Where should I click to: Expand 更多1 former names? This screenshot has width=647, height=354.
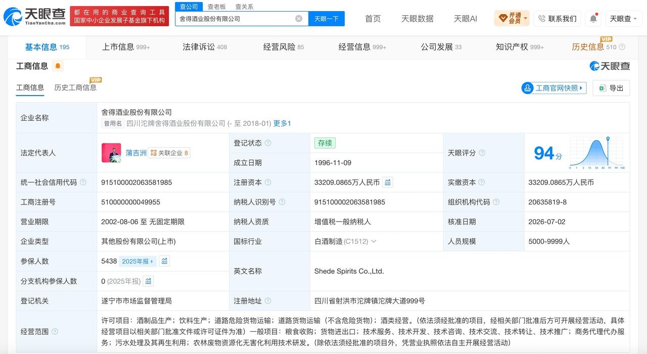[282, 123]
